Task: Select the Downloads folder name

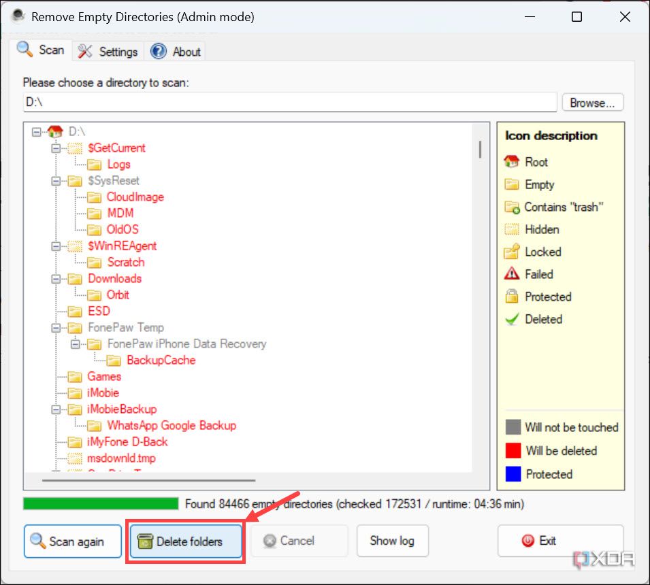Action: point(115,278)
